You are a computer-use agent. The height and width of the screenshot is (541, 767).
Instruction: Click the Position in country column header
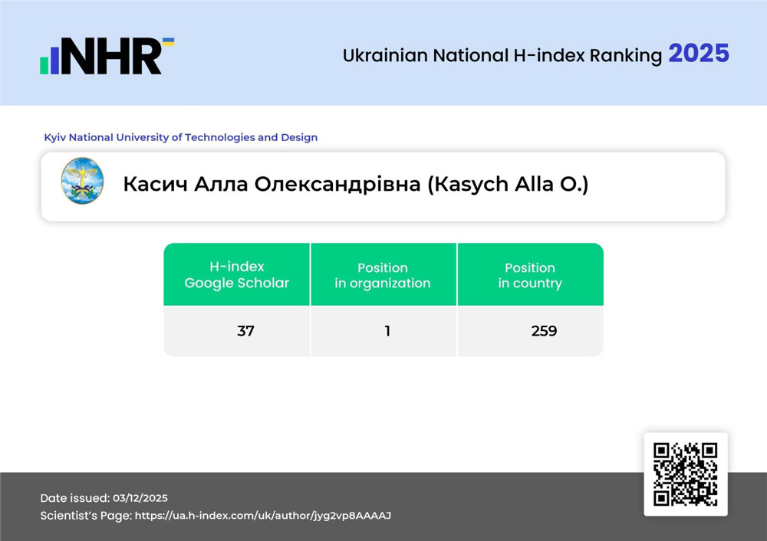(x=530, y=275)
